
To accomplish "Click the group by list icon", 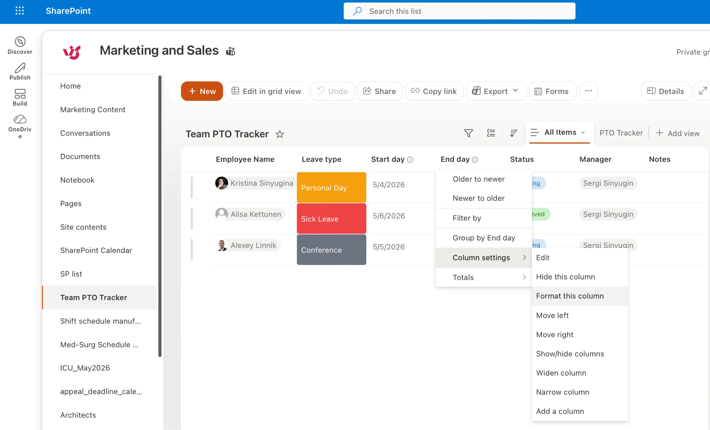I will click(x=491, y=133).
